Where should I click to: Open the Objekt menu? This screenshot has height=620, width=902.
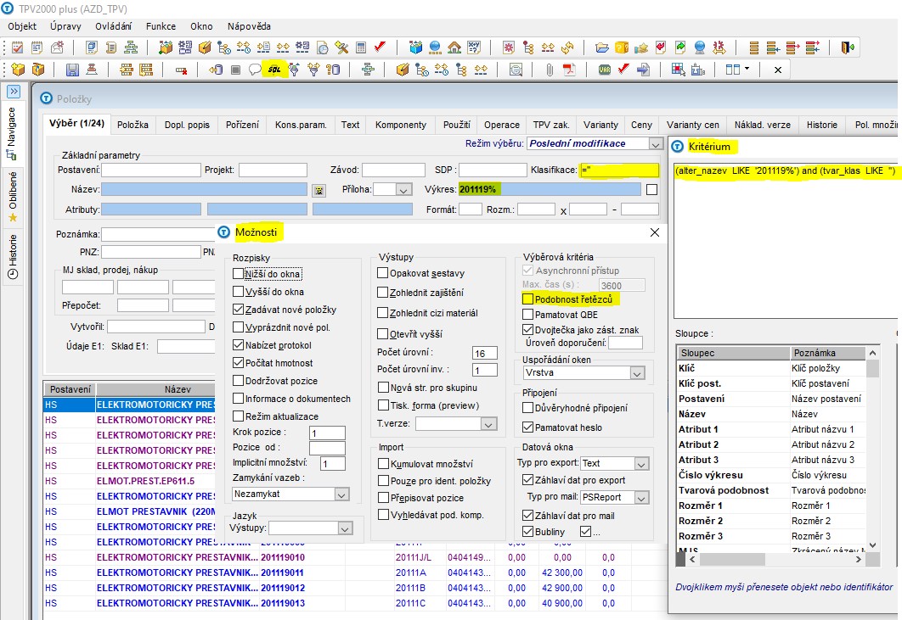coord(22,26)
